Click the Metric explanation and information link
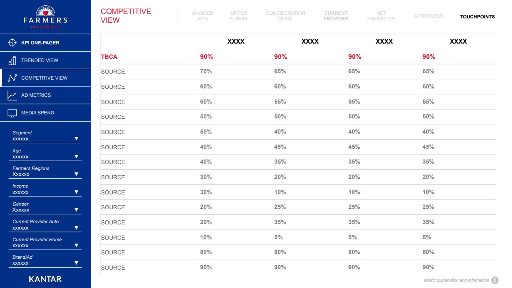Screen dimensions: 512x288 pyautogui.click(x=456, y=280)
